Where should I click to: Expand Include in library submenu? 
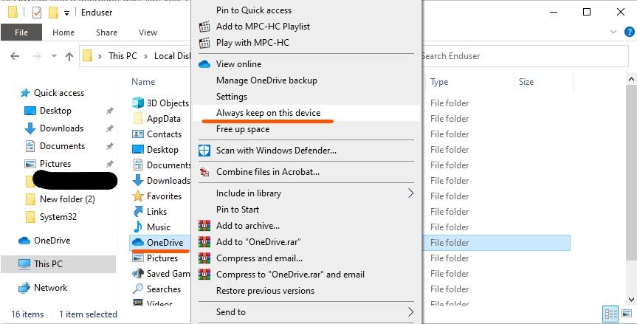pos(306,193)
